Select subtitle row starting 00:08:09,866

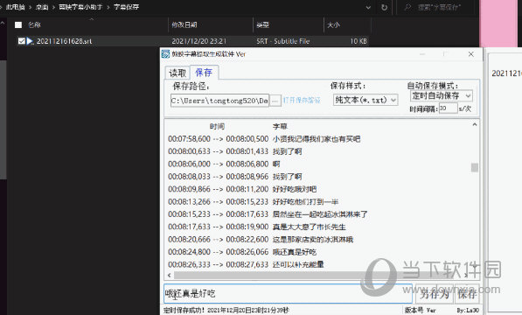pyautogui.click(x=242, y=189)
